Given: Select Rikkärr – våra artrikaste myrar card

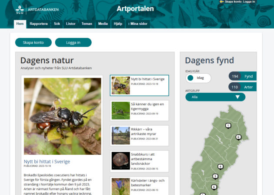Looking at the screenshot, I should (140, 136).
